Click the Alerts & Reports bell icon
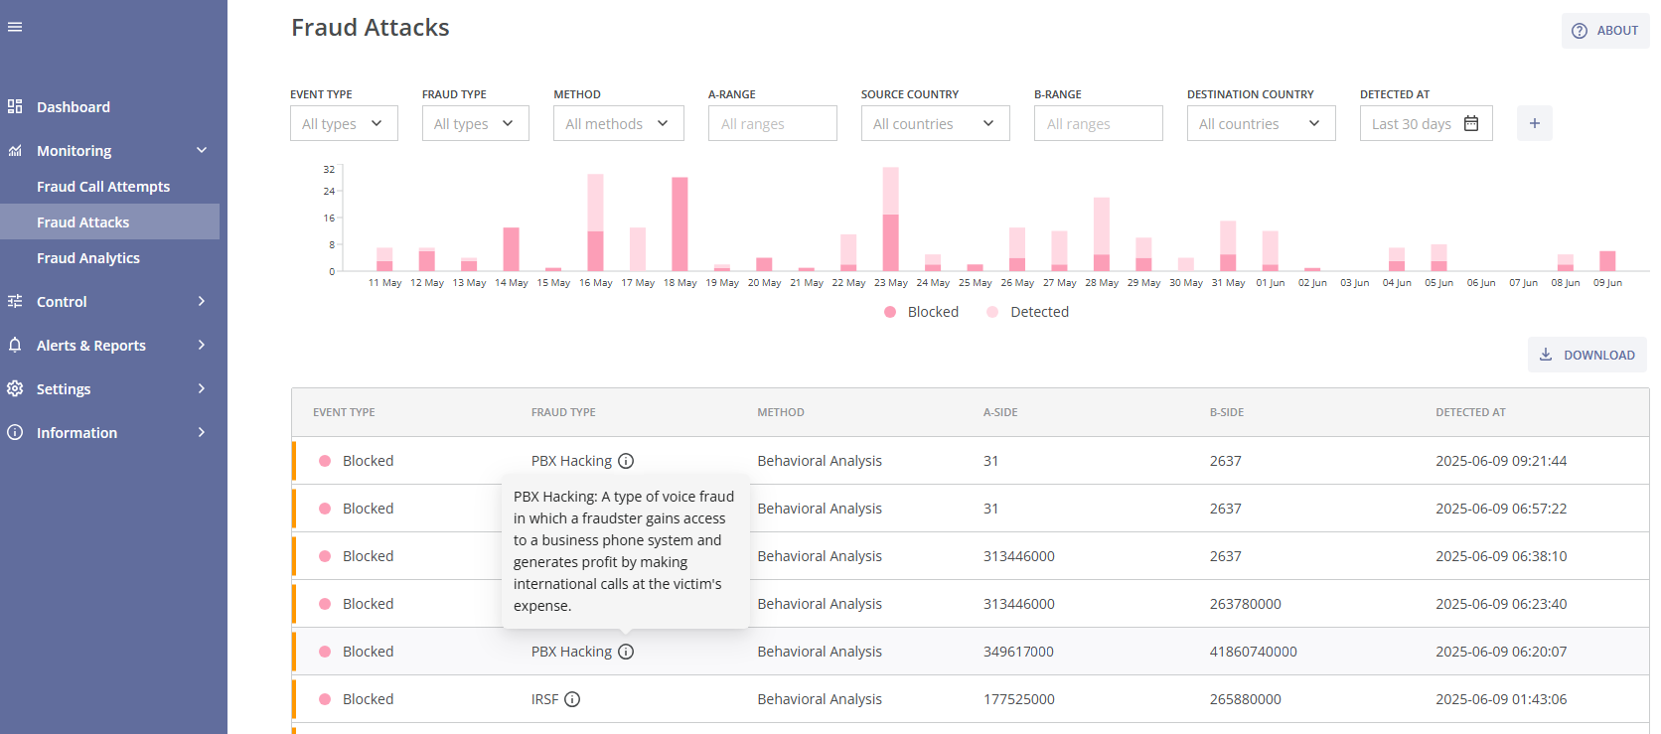The image size is (1661, 734). click(x=15, y=345)
